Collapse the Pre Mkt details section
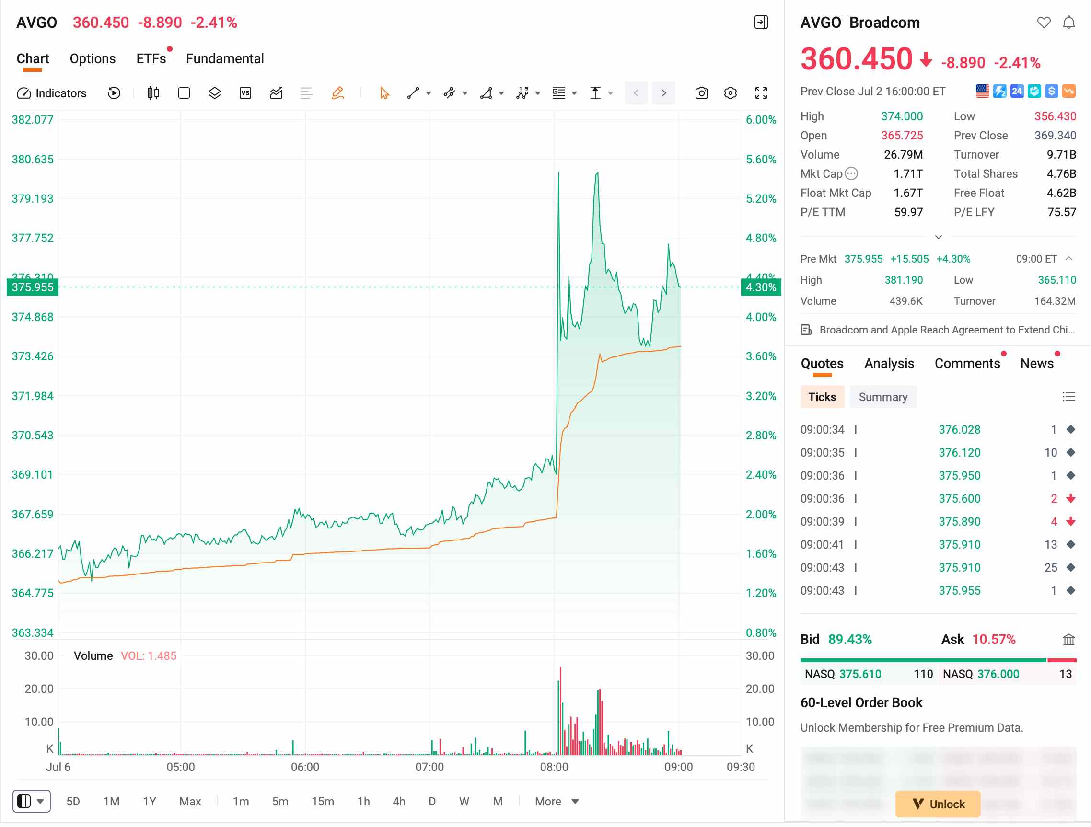The height and width of the screenshot is (827, 1091). click(x=1069, y=259)
